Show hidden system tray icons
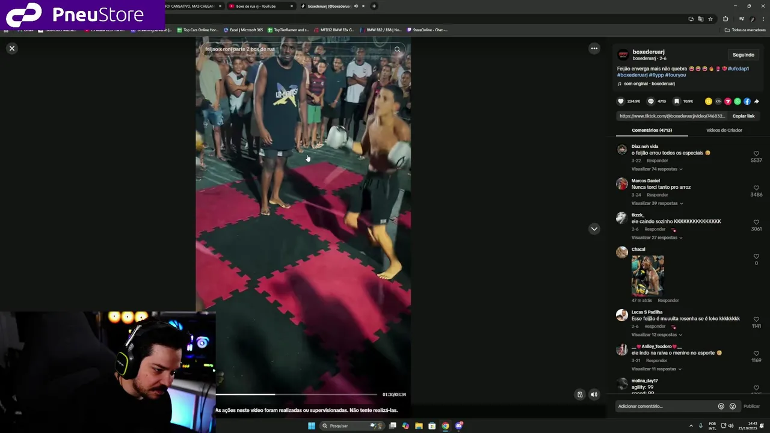 691,426
